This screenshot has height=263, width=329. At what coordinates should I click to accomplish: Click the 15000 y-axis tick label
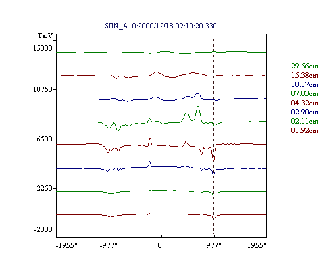(43, 48)
